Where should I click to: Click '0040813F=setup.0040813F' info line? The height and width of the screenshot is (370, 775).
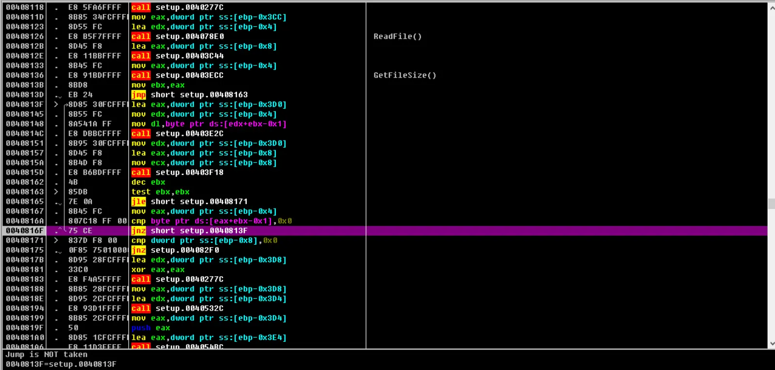(x=61, y=364)
